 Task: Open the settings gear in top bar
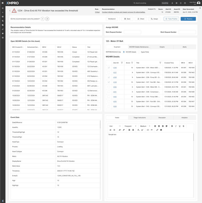click(x=176, y=3)
